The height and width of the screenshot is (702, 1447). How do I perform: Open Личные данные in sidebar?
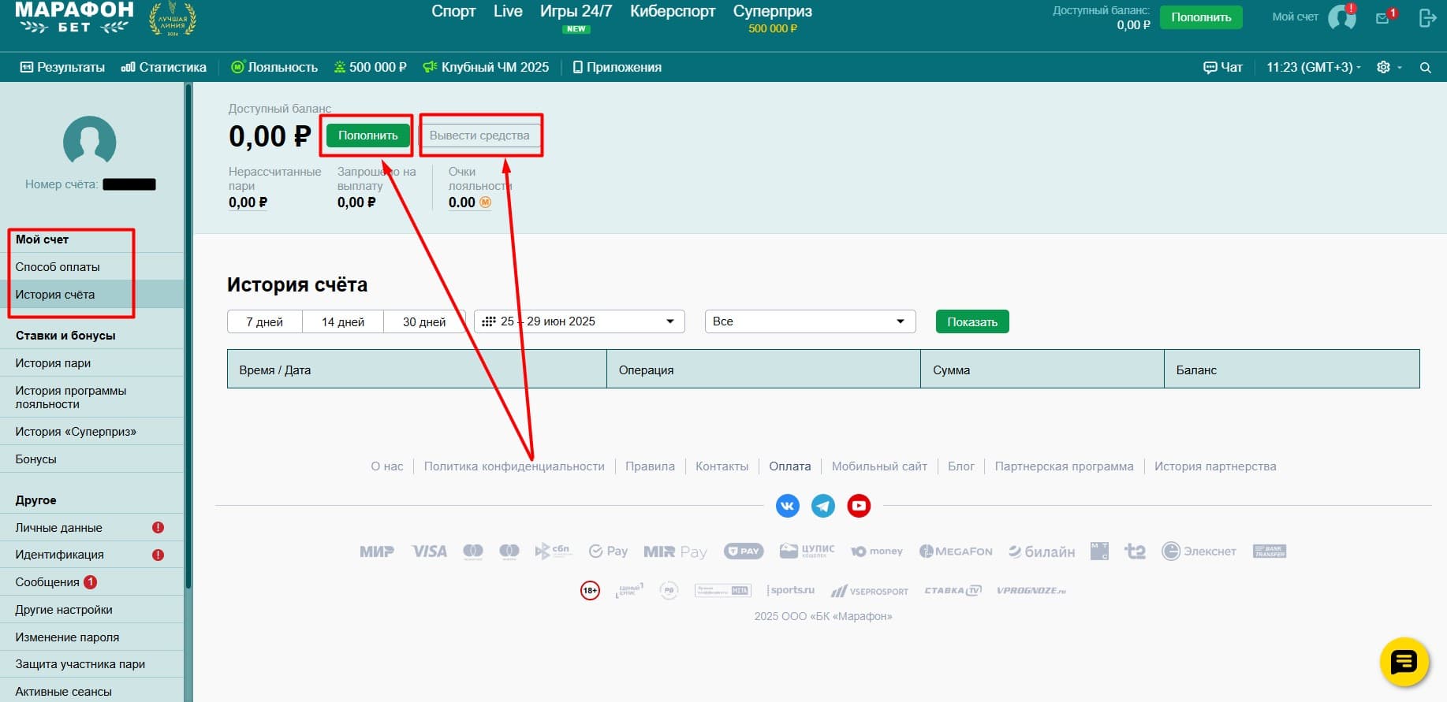pos(91,528)
